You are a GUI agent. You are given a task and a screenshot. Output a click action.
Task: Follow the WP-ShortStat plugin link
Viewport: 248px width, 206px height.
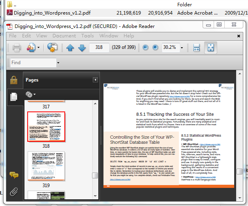tap(210, 144)
